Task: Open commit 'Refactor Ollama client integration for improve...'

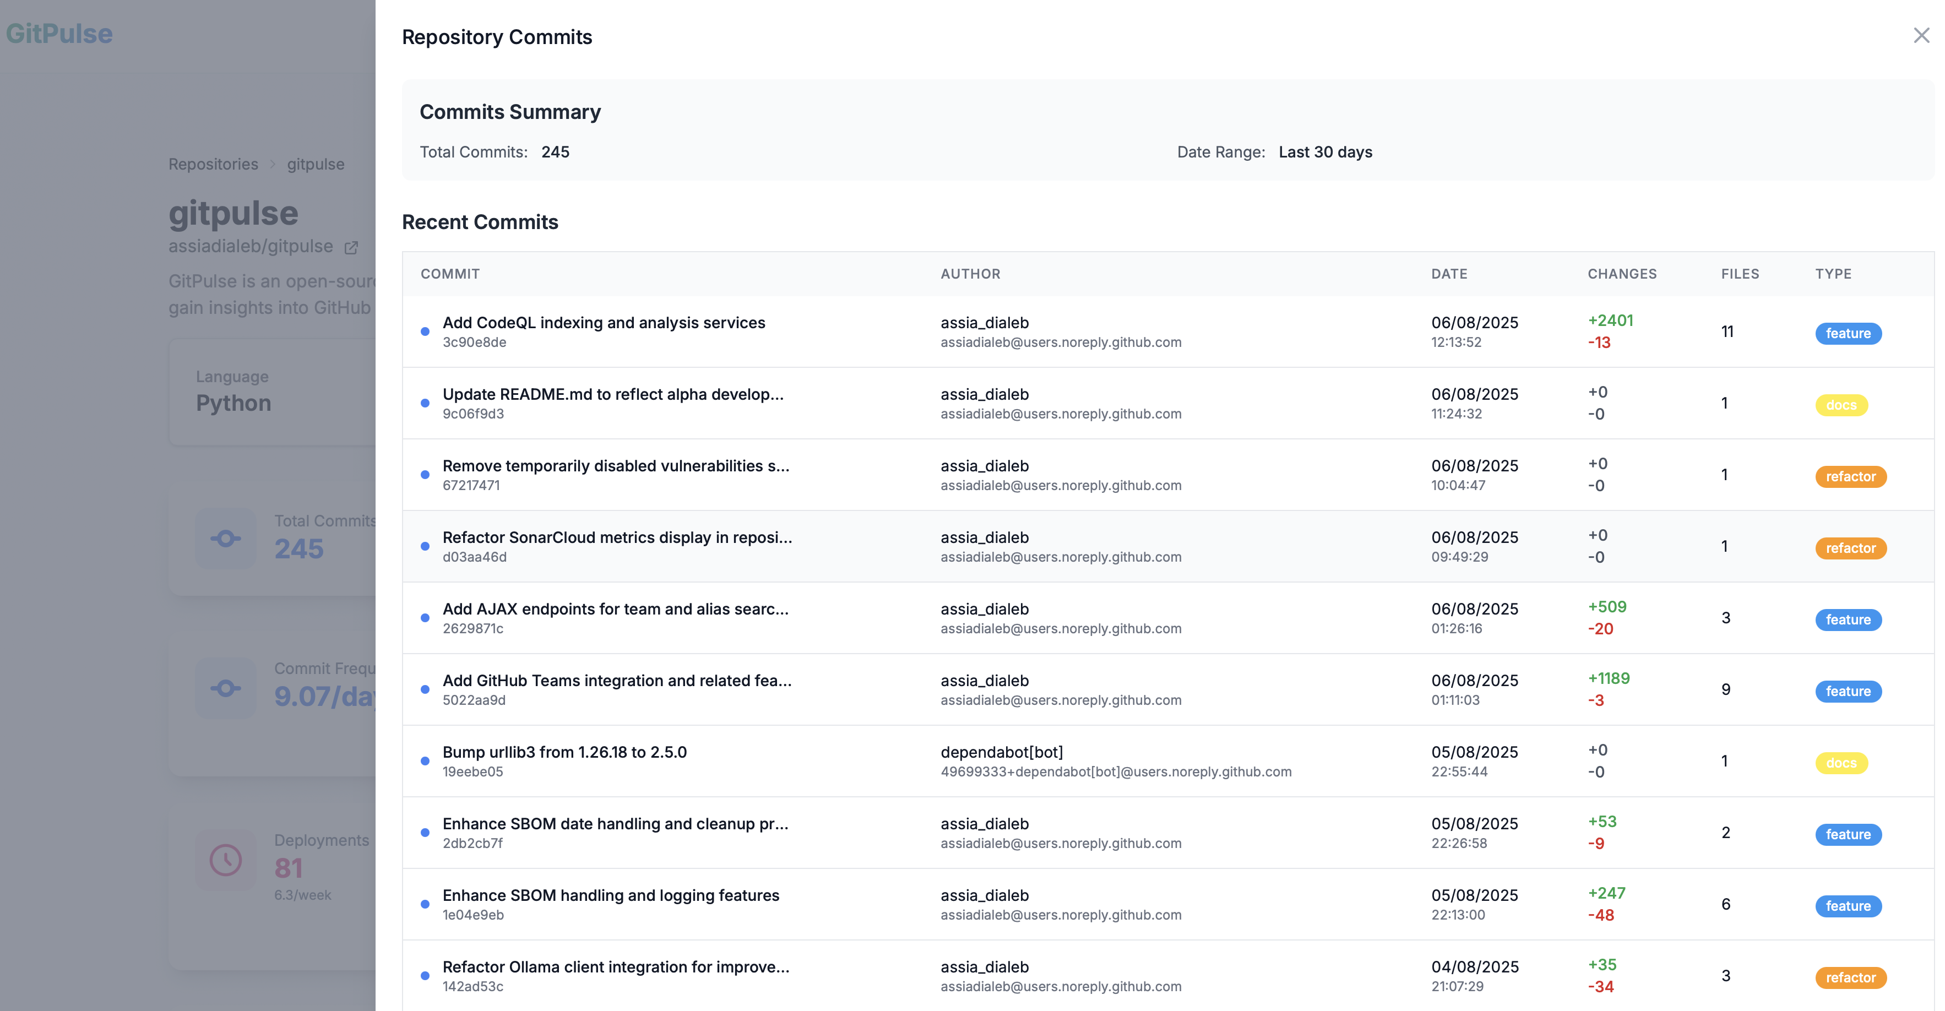Action: coord(616,967)
